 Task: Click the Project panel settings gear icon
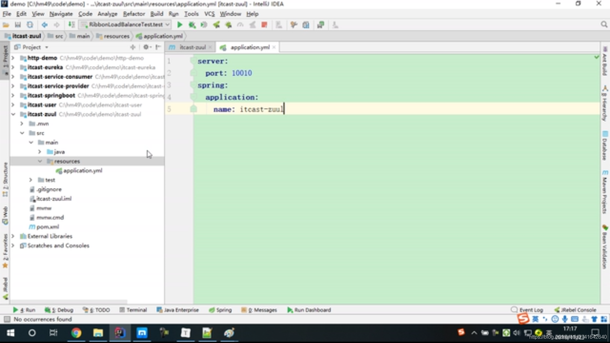pos(146,47)
